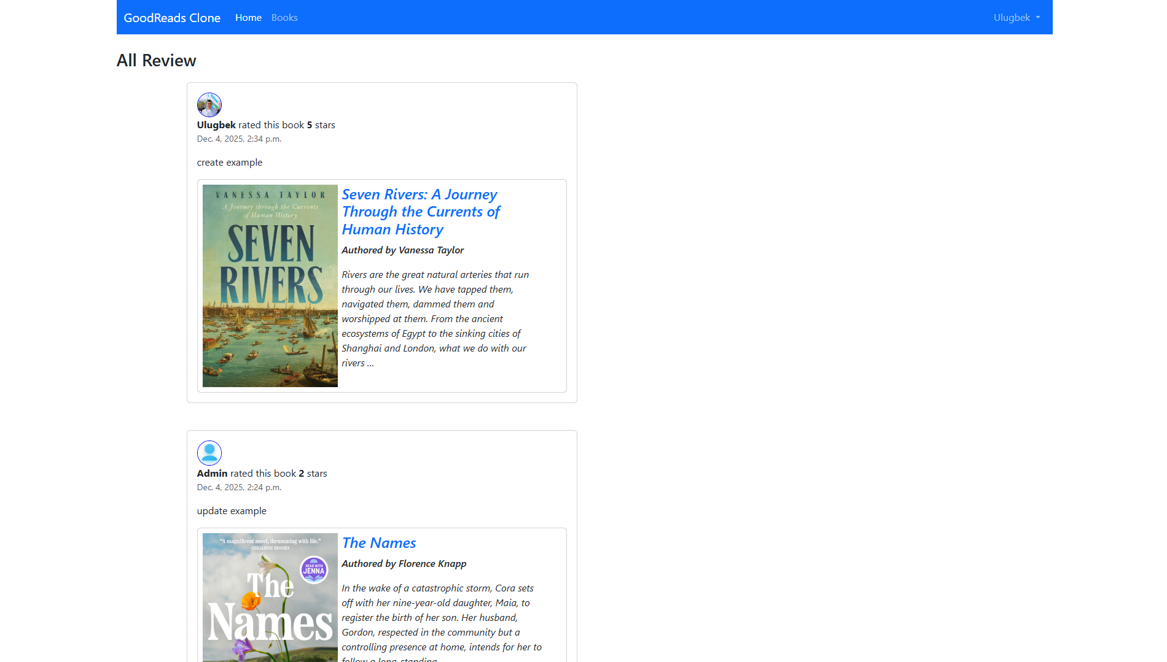Click Ulugbek's profile avatar photo

pos(209,105)
